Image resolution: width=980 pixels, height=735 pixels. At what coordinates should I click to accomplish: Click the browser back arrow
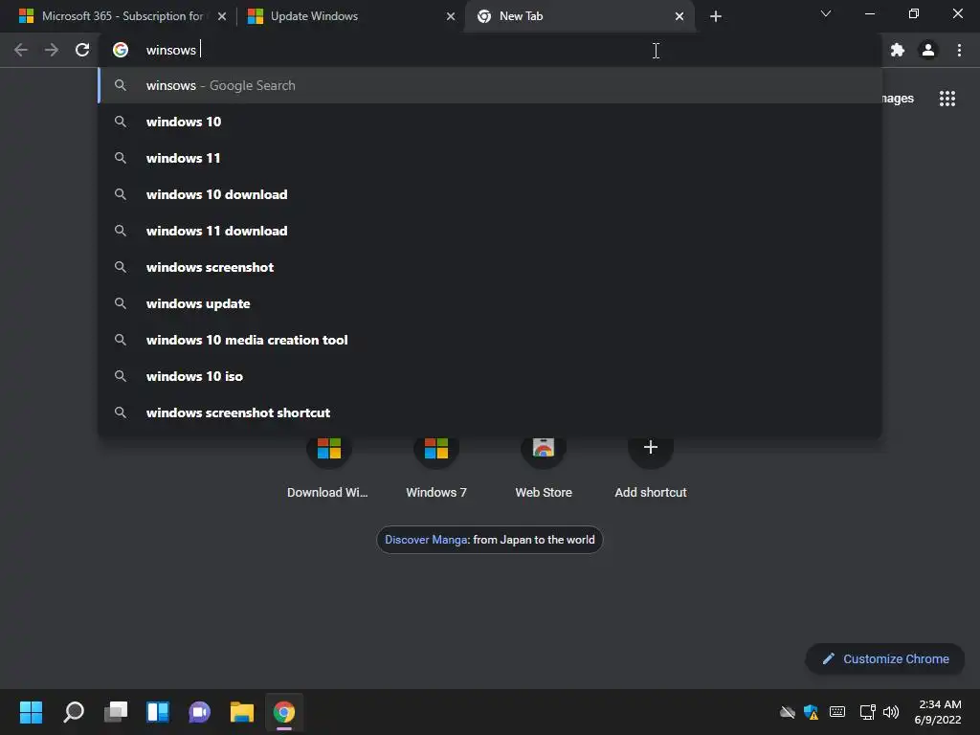[x=21, y=50]
